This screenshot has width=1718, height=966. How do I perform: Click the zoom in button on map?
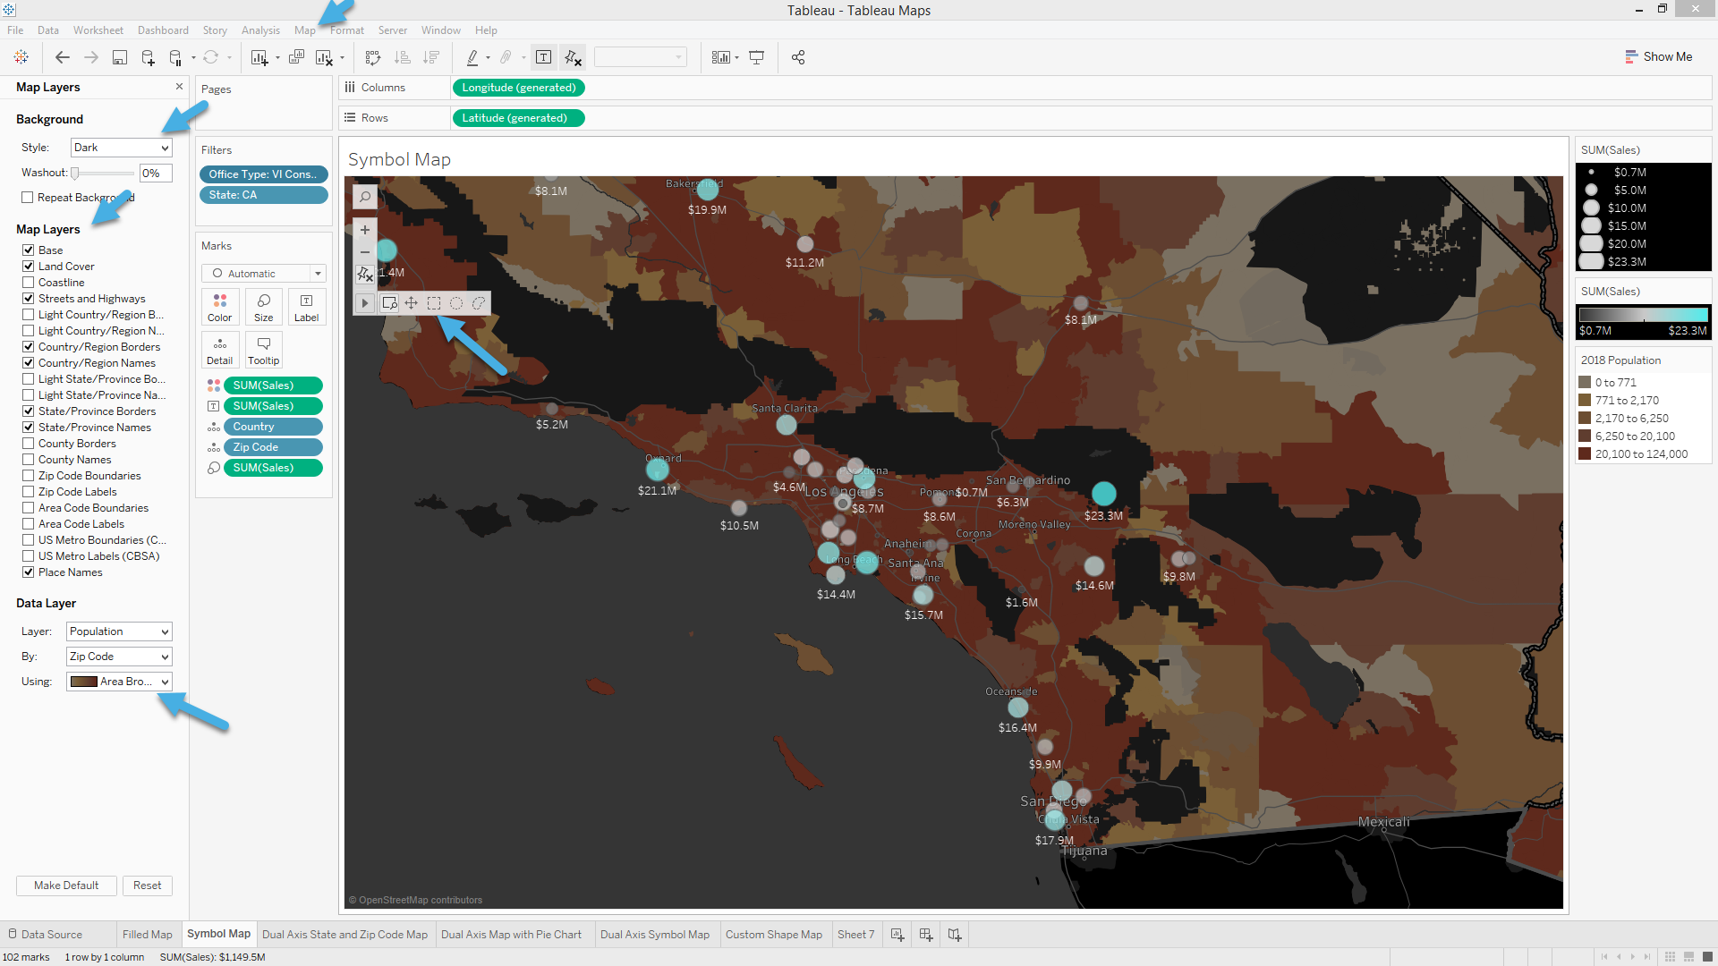pyautogui.click(x=364, y=230)
